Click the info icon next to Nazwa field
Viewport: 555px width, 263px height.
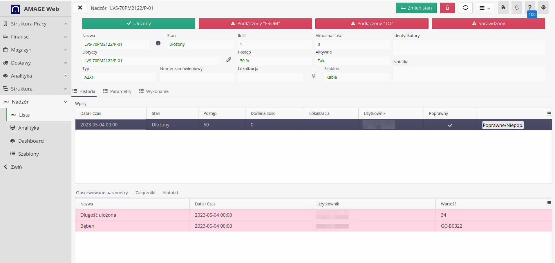pyautogui.click(x=158, y=43)
